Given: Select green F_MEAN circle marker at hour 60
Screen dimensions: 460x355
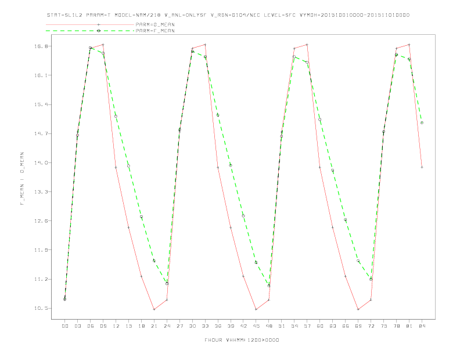Looking at the screenshot, I should pyautogui.click(x=320, y=119).
